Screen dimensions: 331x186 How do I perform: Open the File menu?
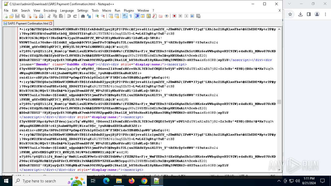pyautogui.click(x=6, y=11)
